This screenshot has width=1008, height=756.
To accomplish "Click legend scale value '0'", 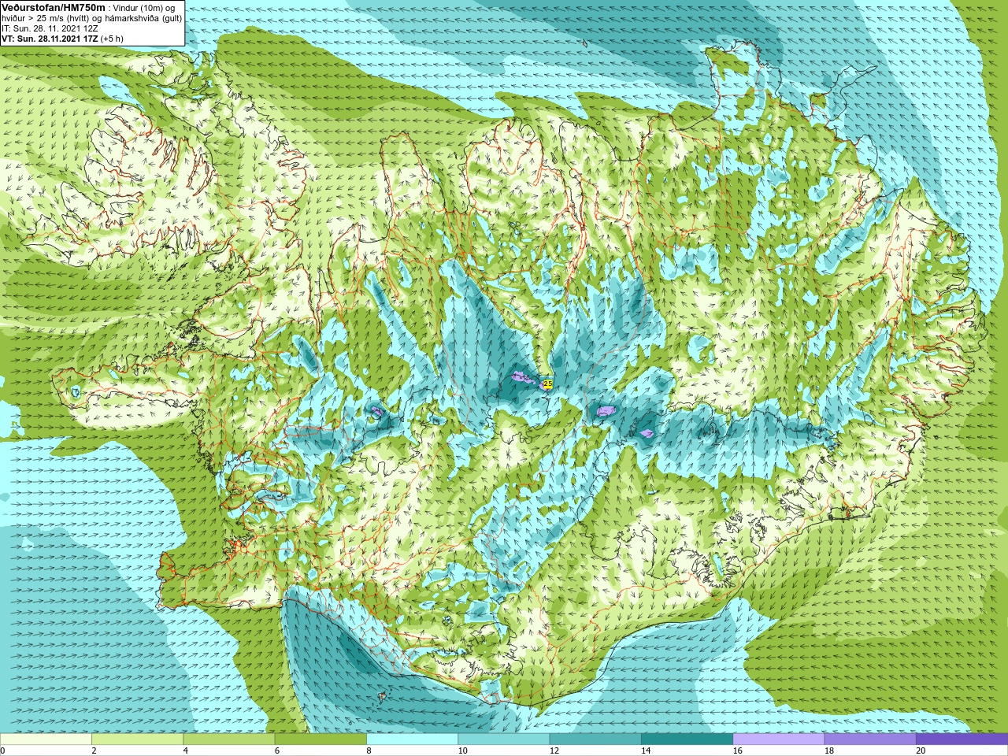I will tap(2, 750).
